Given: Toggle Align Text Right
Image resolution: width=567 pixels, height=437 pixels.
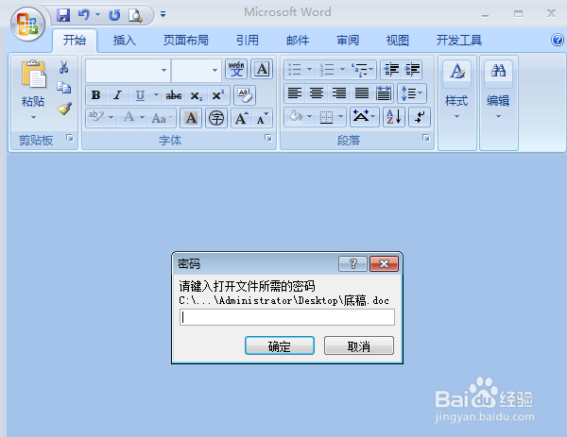Looking at the screenshot, I should point(339,93).
